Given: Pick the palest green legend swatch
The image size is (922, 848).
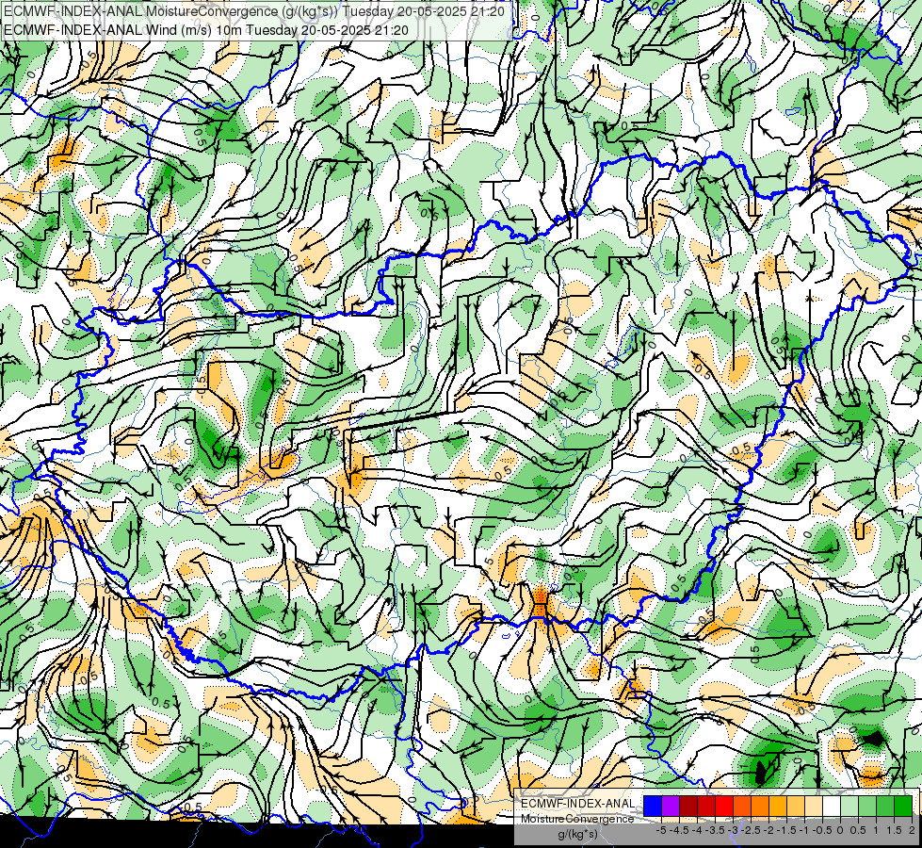Looking at the screenshot, I should pyautogui.click(x=849, y=806).
